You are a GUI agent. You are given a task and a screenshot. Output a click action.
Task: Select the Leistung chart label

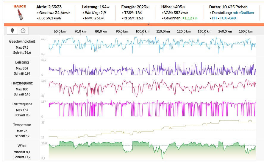[x=22, y=62]
